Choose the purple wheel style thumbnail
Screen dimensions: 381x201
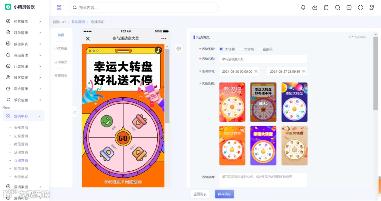pyautogui.click(x=263, y=146)
